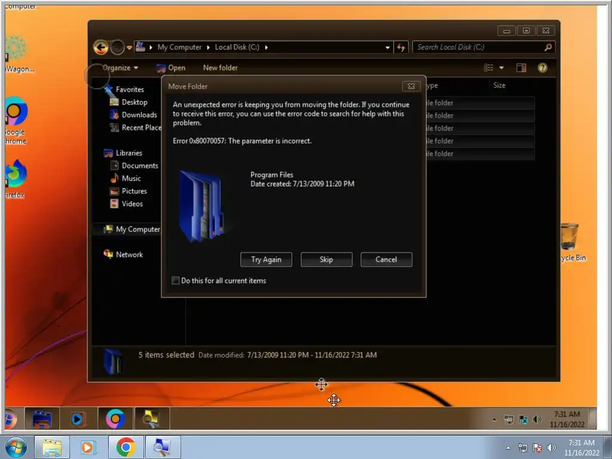
Task: Click Local Disk (C:) breadcrumb
Action: (237, 47)
